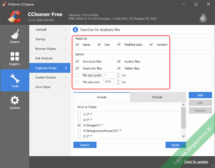
Task: Select Disk Analyzer menu item
Action: (50, 58)
